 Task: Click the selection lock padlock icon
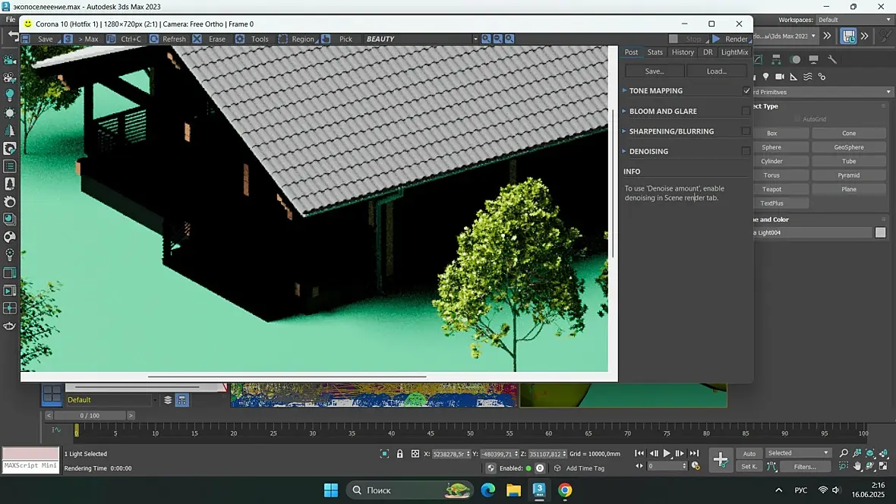tap(400, 454)
